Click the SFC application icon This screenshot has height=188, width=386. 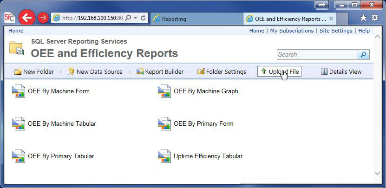pyautogui.click(x=9, y=18)
